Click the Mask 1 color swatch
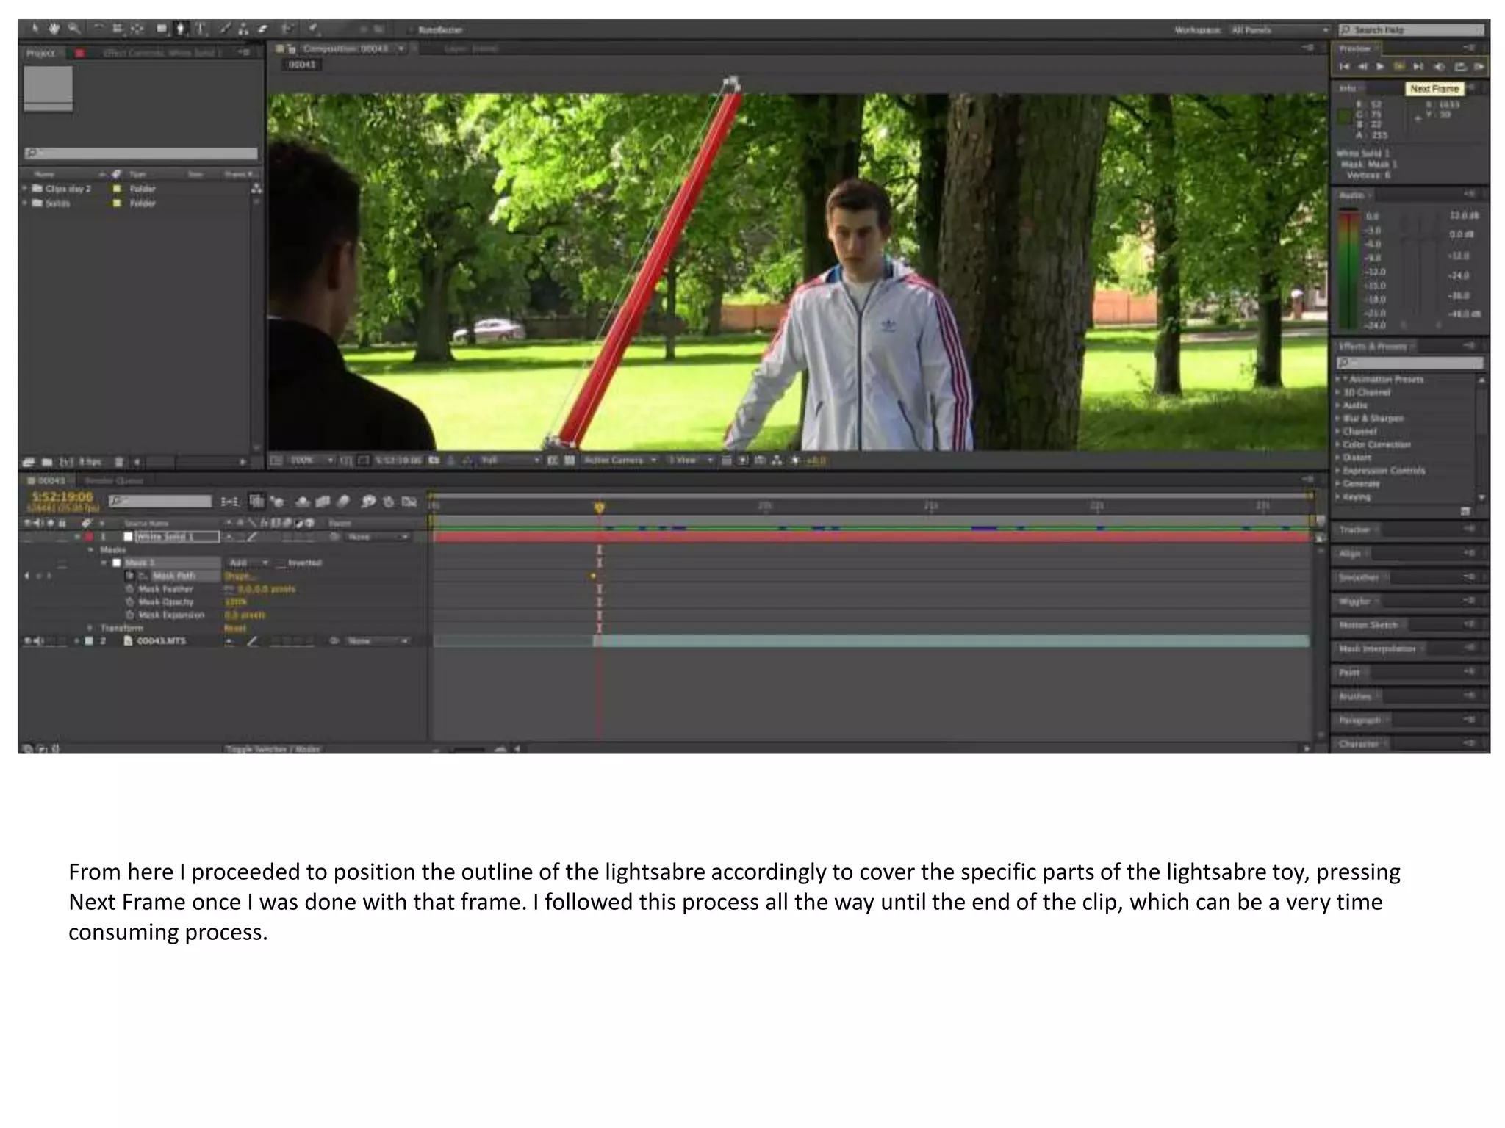 116,563
